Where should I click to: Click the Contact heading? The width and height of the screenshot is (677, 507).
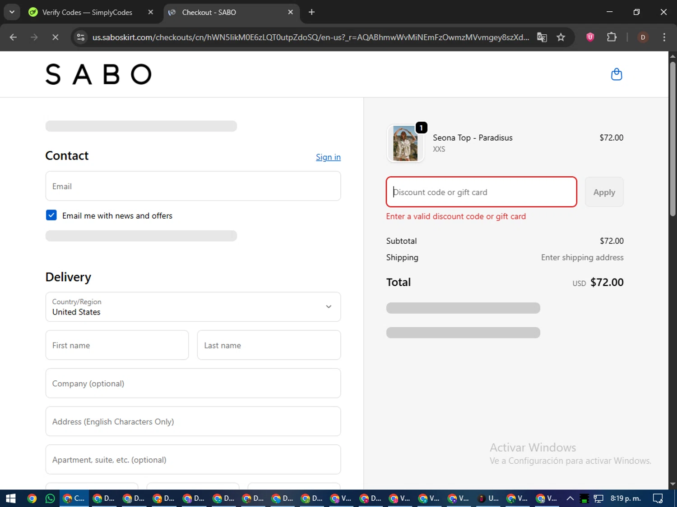click(67, 156)
